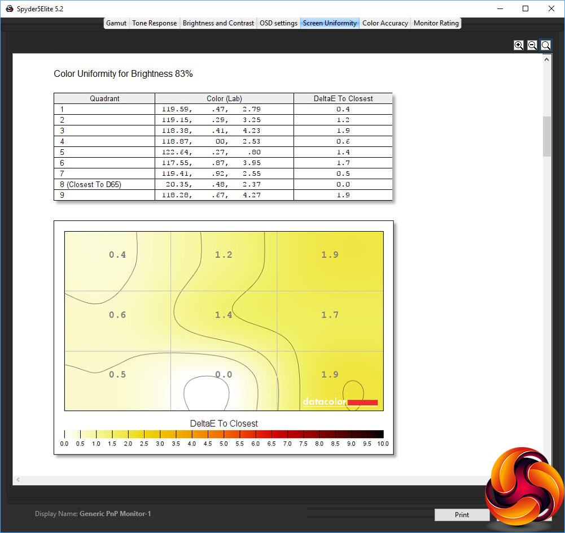Click the vertical scrollbar thumb

click(x=546, y=136)
